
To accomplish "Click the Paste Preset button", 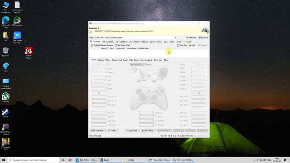I will pyautogui.click(x=148, y=131).
